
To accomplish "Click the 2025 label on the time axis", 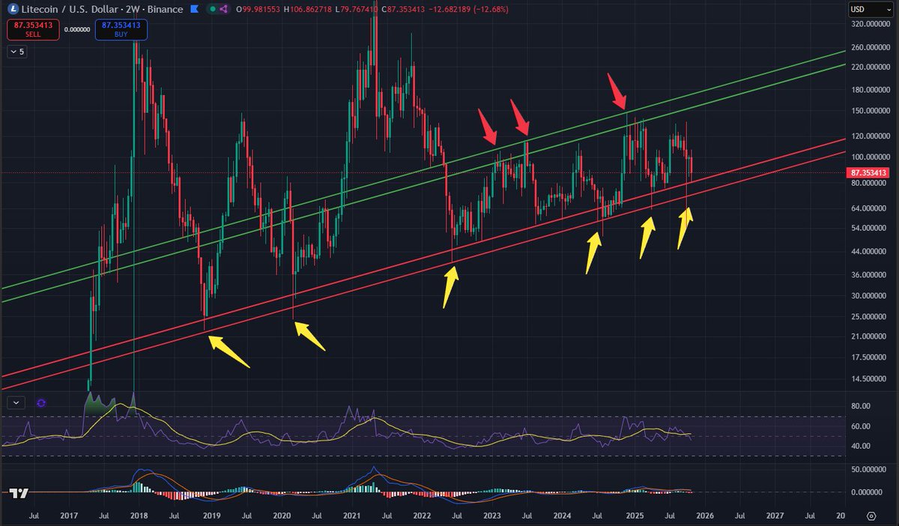I will (x=635, y=516).
